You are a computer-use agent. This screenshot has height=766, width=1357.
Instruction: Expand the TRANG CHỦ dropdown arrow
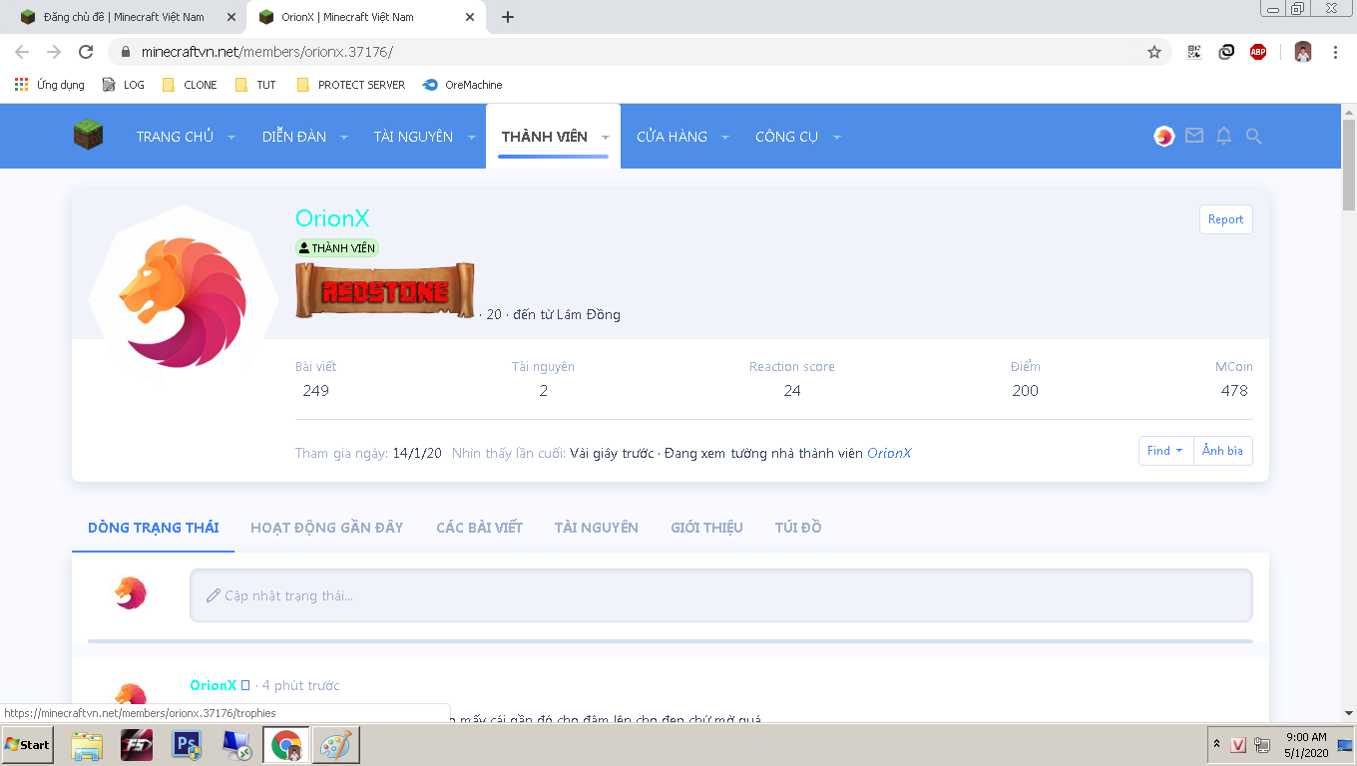click(x=231, y=137)
